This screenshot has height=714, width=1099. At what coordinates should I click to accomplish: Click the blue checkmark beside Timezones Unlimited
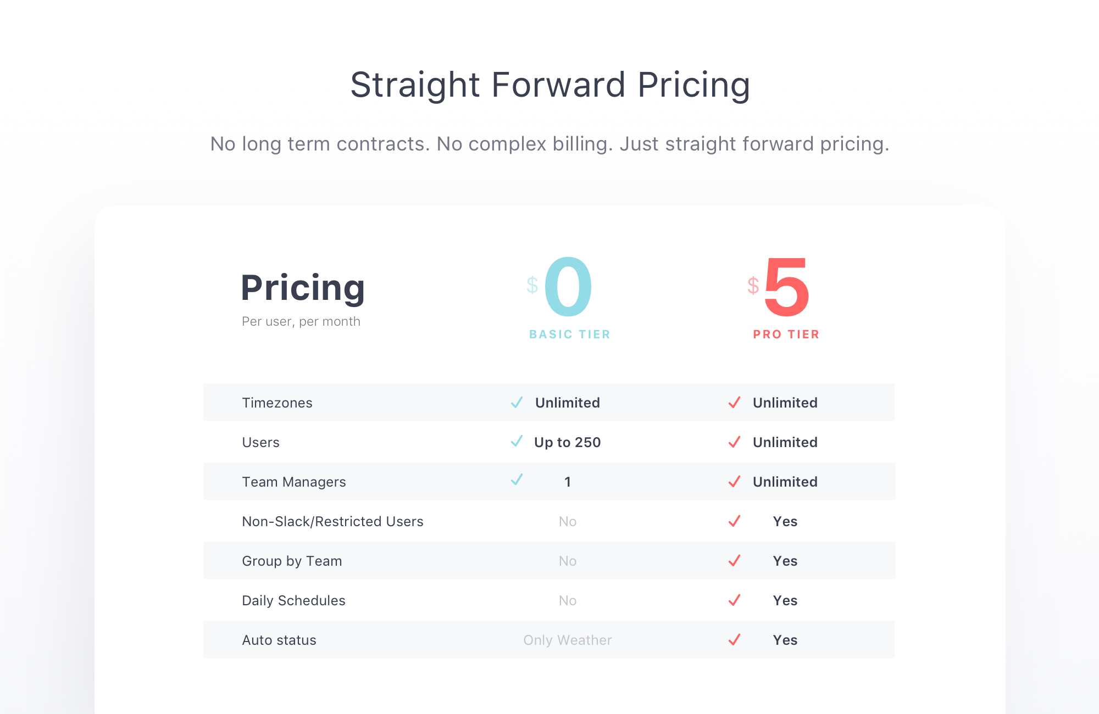coord(517,402)
